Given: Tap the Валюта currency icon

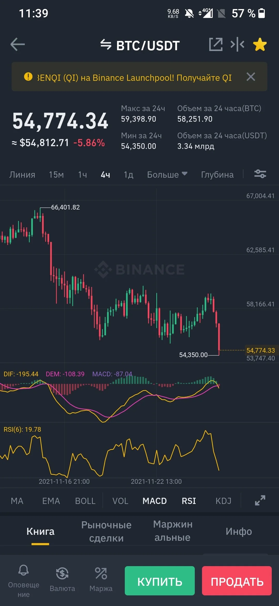Looking at the screenshot, I should tap(62, 573).
